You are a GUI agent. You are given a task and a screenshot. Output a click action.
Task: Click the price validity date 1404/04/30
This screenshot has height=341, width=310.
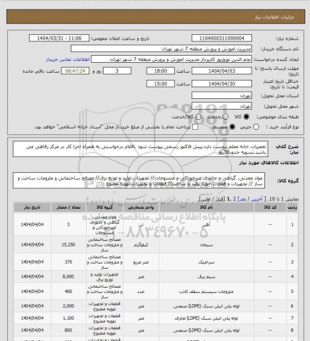click(222, 83)
